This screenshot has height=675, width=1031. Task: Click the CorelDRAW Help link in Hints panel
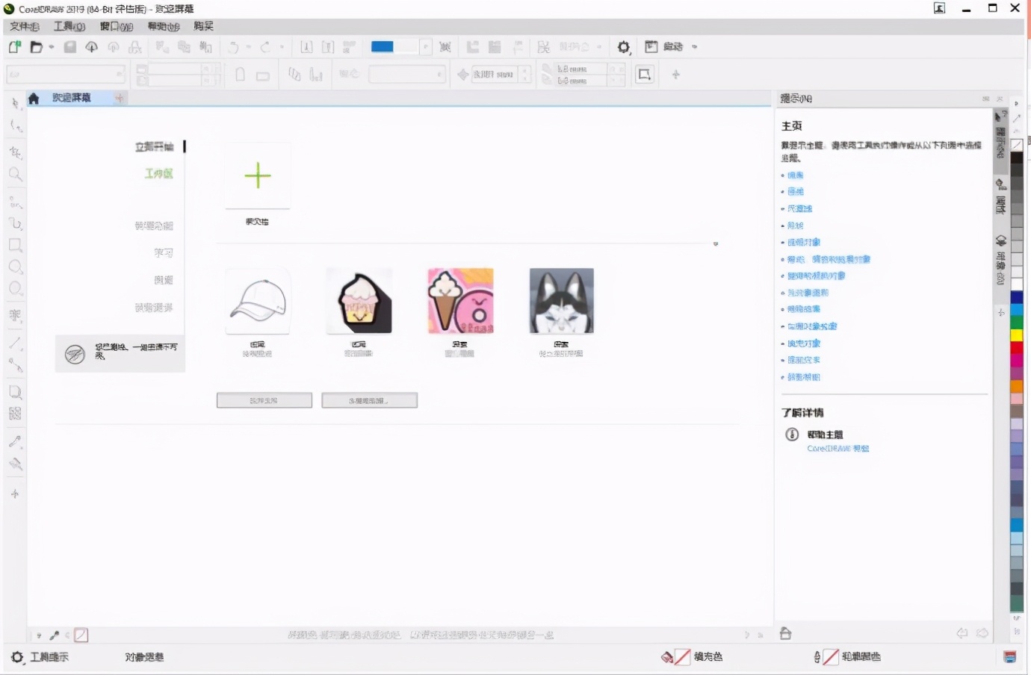pos(838,449)
